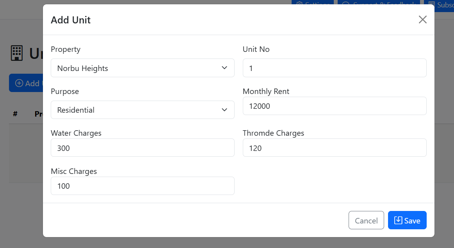This screenshot has height=248, width=454.
Task: Click the building icon beside page heading
Action: (16, 53)
